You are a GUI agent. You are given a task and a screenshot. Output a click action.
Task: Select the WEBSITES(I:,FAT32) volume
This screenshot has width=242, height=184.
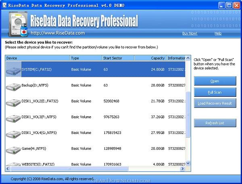coord(38,164)
